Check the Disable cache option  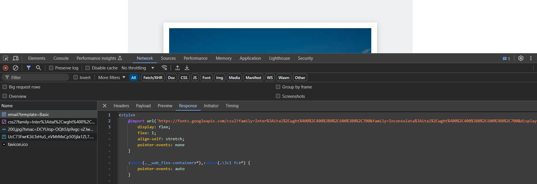pyautogui.click(x=88, y=68)
